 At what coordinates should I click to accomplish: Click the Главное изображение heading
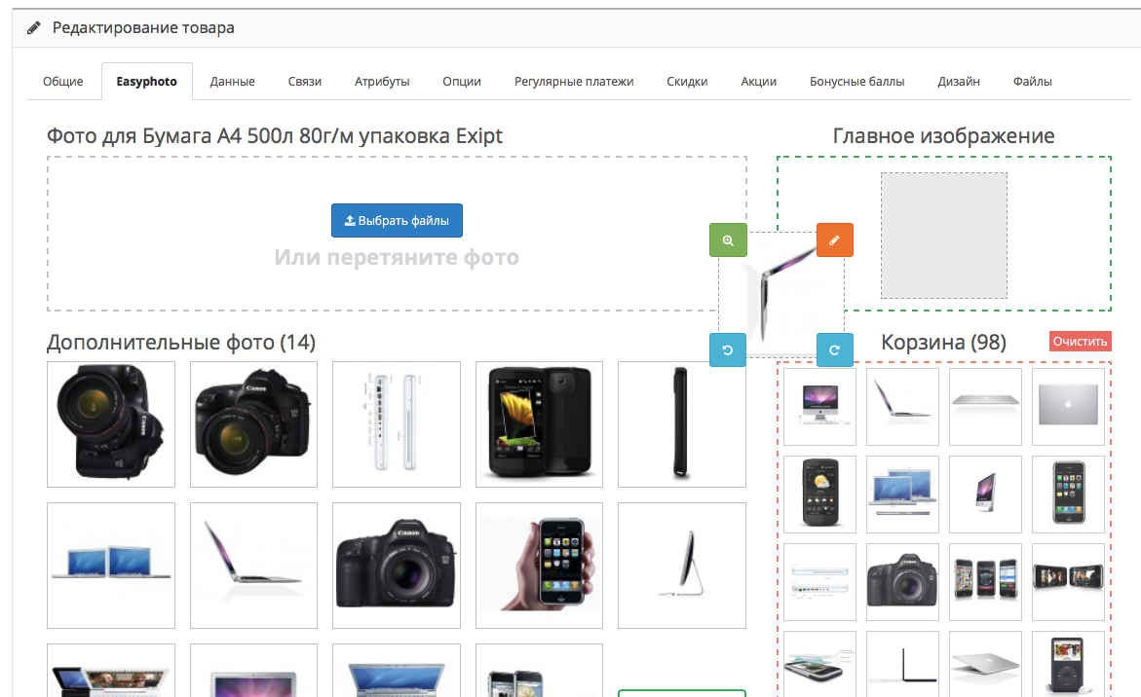point(943,136)
